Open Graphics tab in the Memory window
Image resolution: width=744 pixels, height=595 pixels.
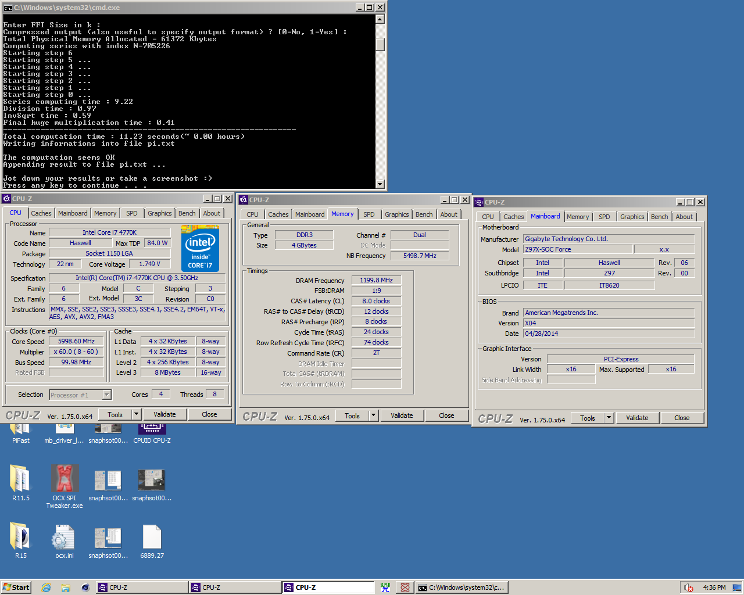coord(397,214)
